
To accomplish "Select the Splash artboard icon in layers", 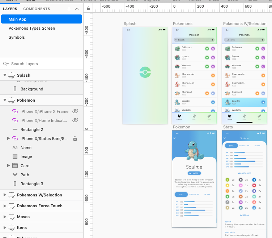I will click(12, 75).
